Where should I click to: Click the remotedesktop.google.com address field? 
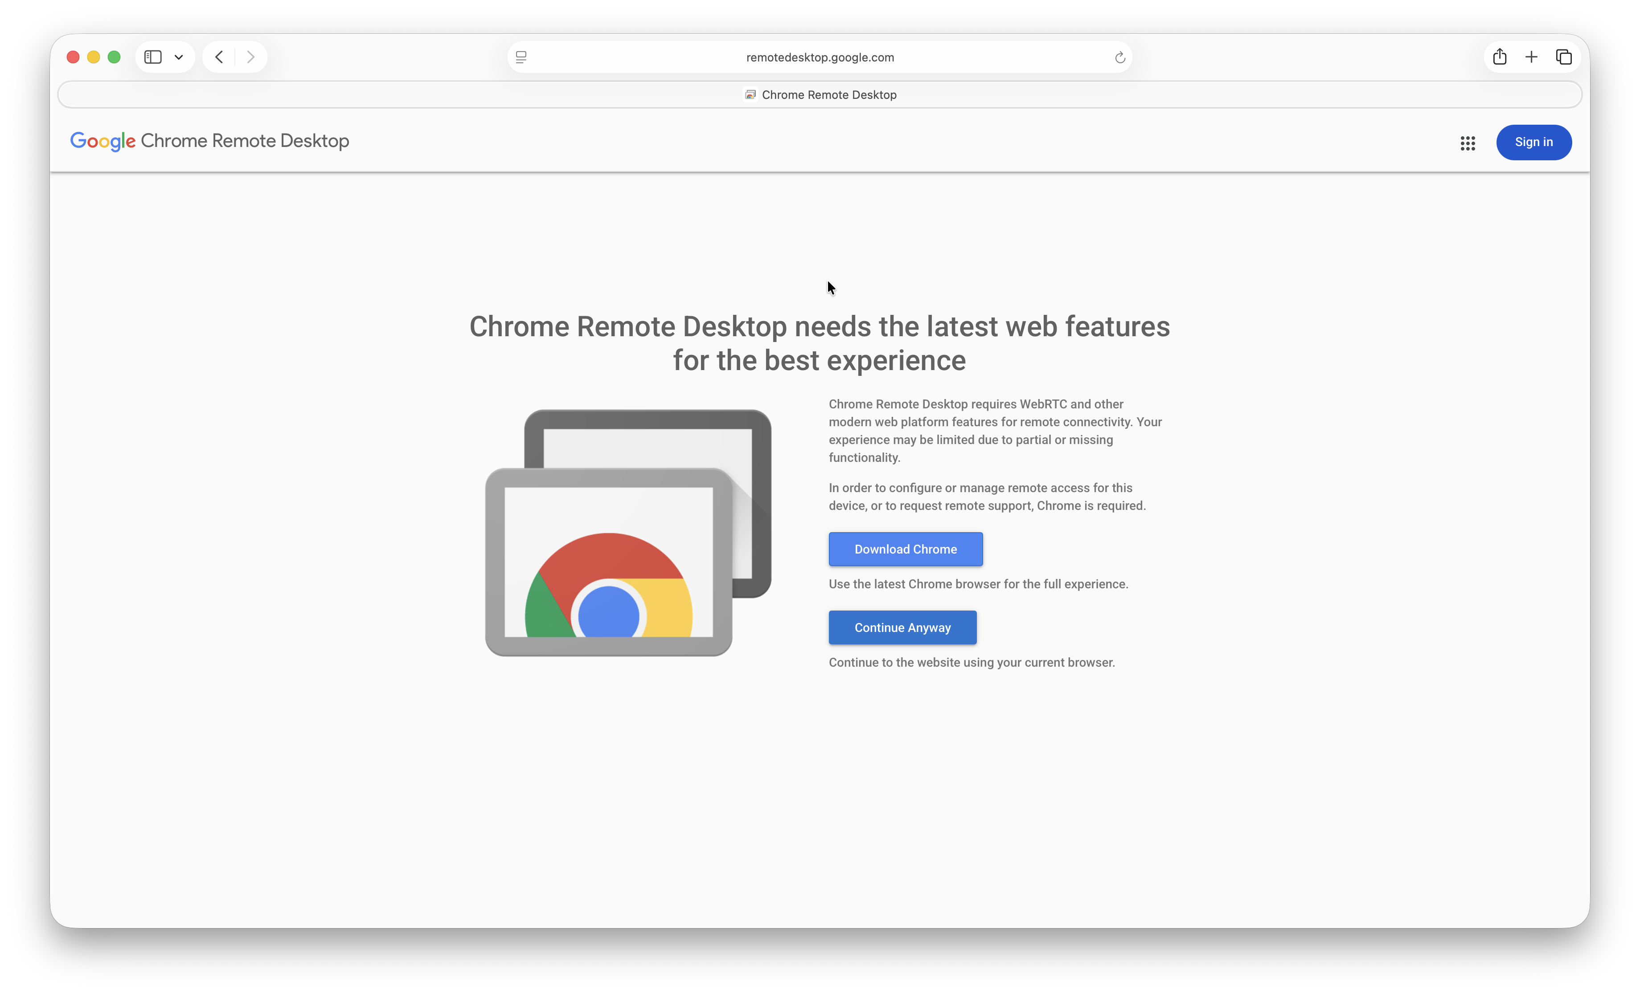(820, 57)
